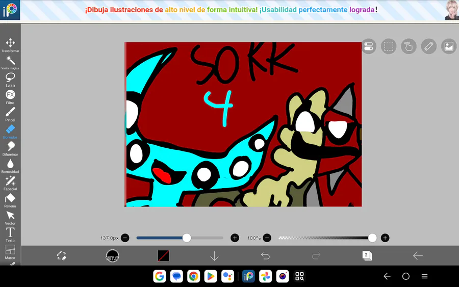Open the ruler tool icon

click(x=428, y=46)
